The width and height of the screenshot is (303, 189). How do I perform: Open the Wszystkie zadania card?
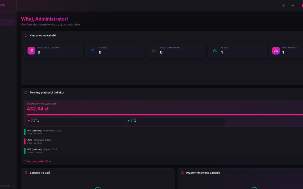(x=54, y=50)
